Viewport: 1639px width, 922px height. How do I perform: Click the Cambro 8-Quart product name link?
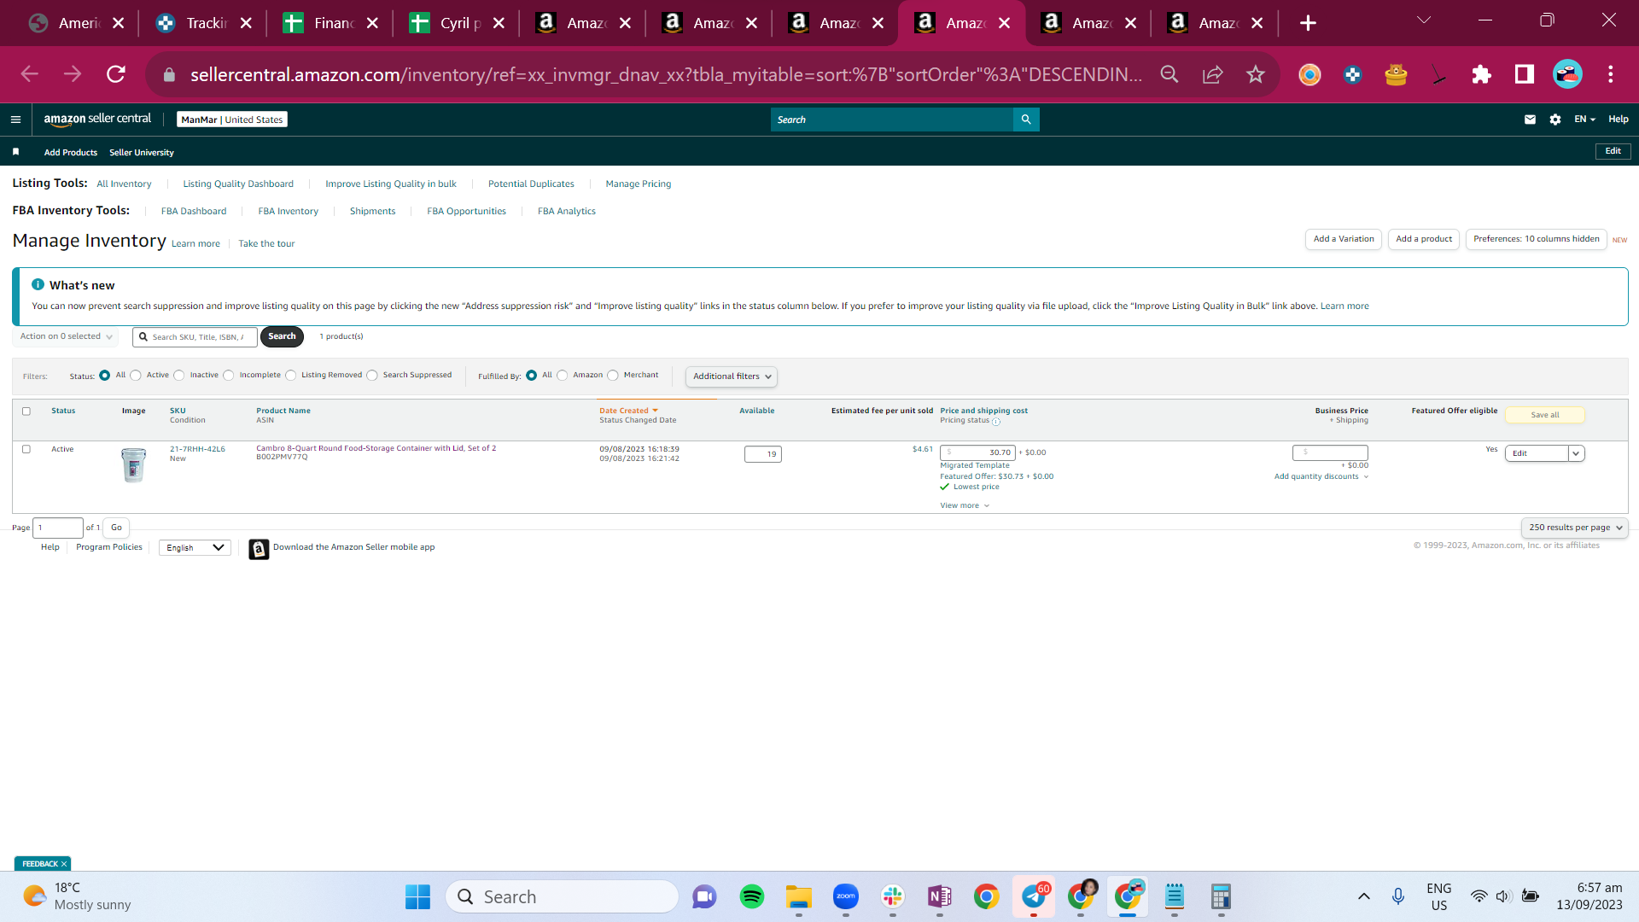click(x=376, y=448)
